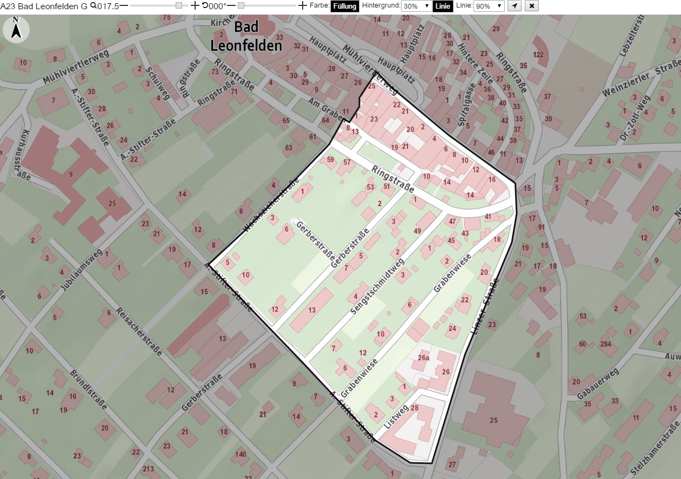Toggle the Linie color button
This screenshot has width=681, height=479.
[443, 6]
